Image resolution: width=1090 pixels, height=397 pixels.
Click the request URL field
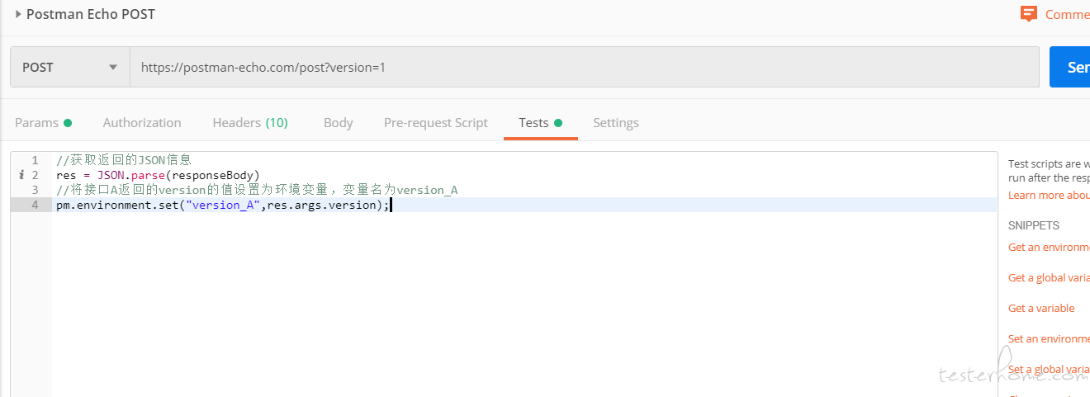click(x=584, y=67)
